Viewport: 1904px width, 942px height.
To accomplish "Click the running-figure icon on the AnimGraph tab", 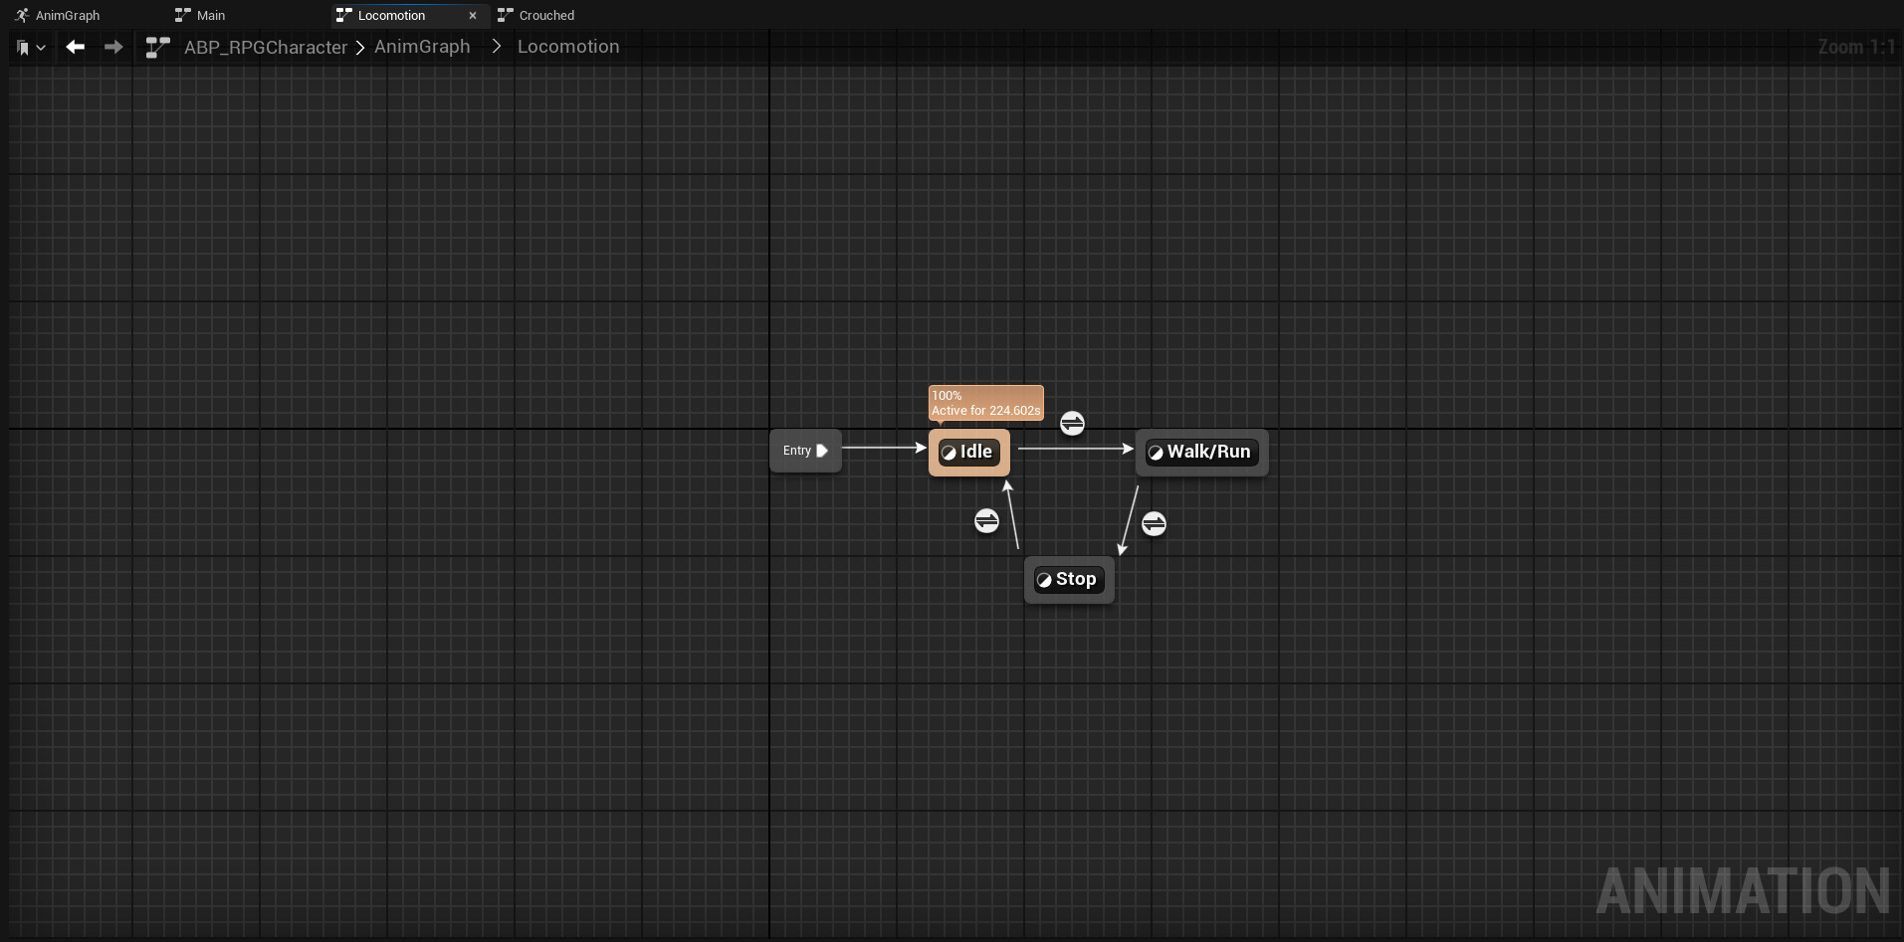I will click(21, 14).
